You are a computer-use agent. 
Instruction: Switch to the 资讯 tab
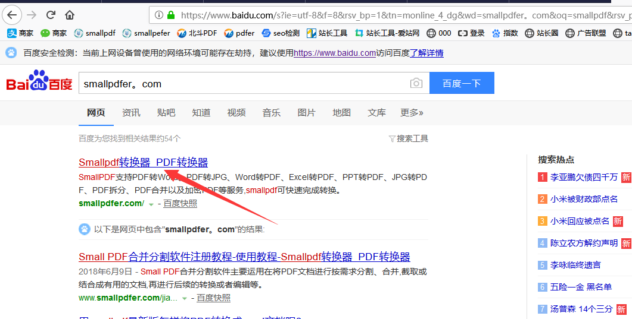coord(131,112)
